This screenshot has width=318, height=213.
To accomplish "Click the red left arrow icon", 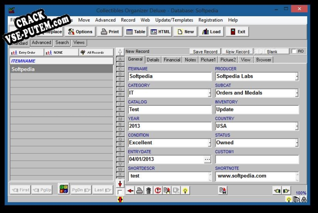I will tap(130, 191).
